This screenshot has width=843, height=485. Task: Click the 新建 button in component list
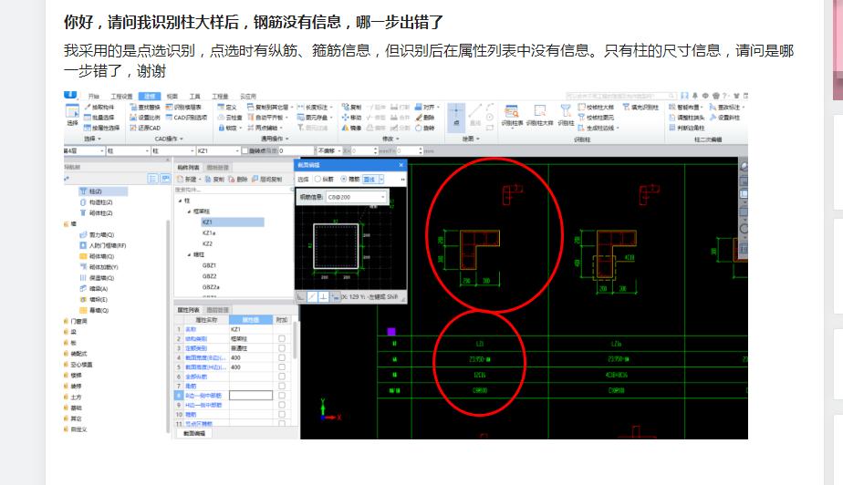click(189, 180)
